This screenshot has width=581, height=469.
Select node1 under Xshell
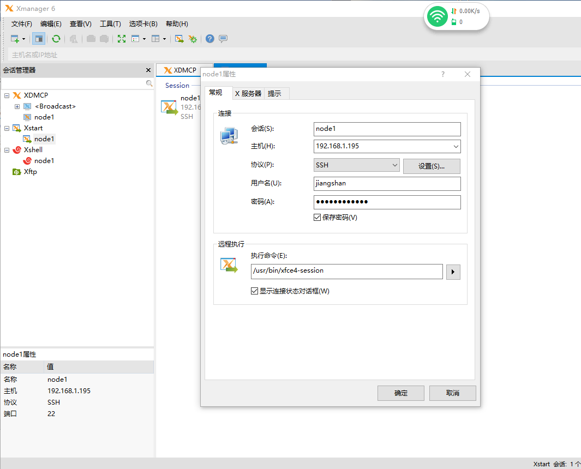(x=44, y=161)
